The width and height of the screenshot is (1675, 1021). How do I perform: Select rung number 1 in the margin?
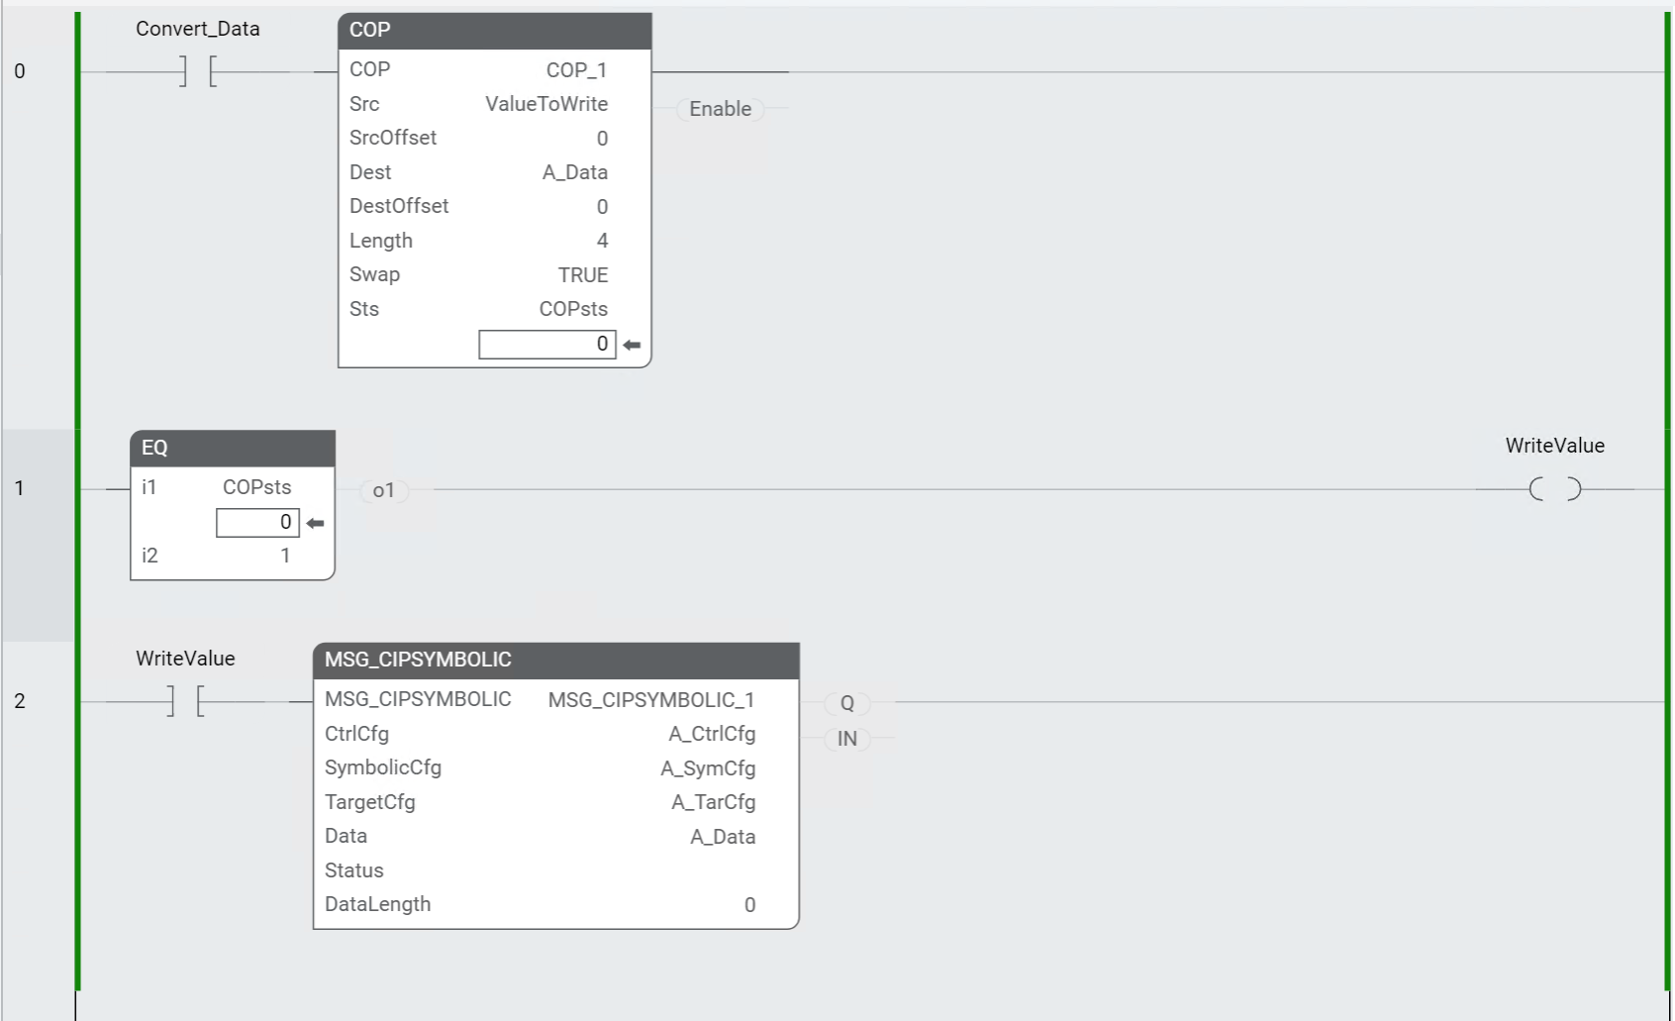coord(21,488)
